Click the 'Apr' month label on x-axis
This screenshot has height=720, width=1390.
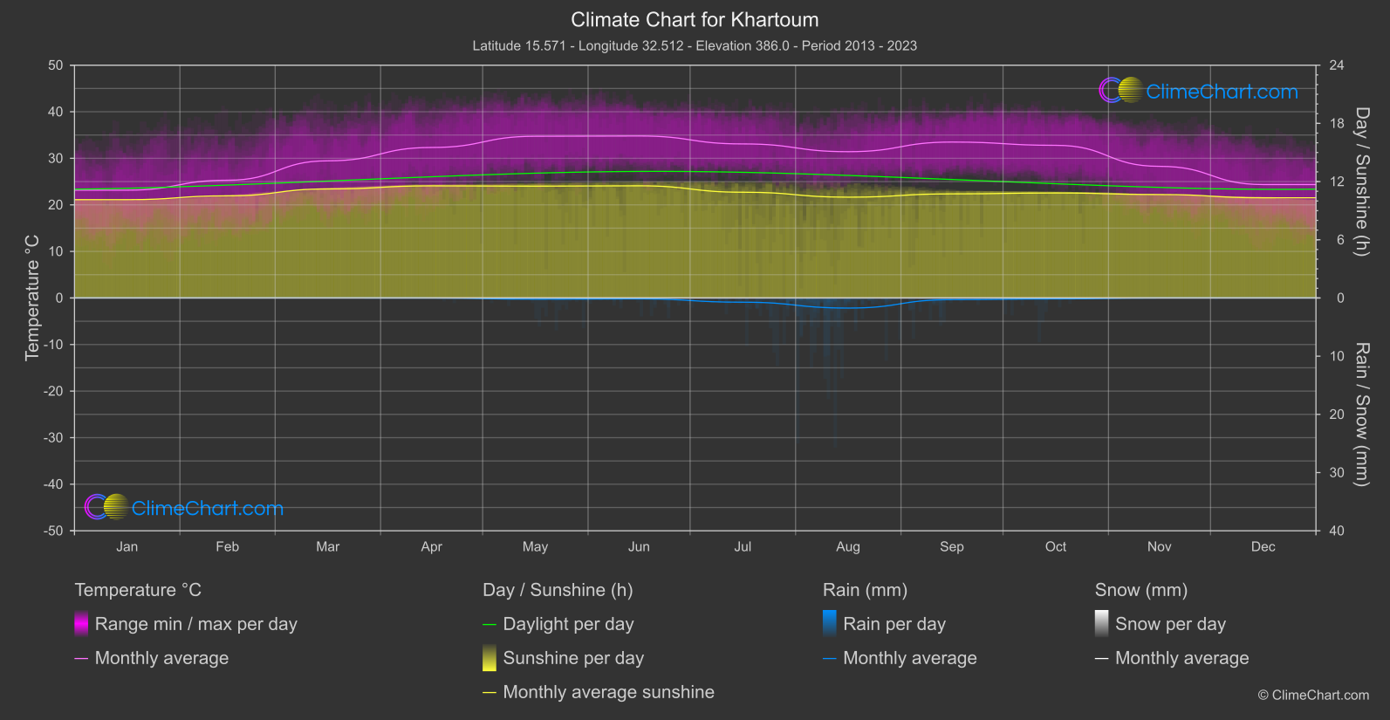coord(432,546)
